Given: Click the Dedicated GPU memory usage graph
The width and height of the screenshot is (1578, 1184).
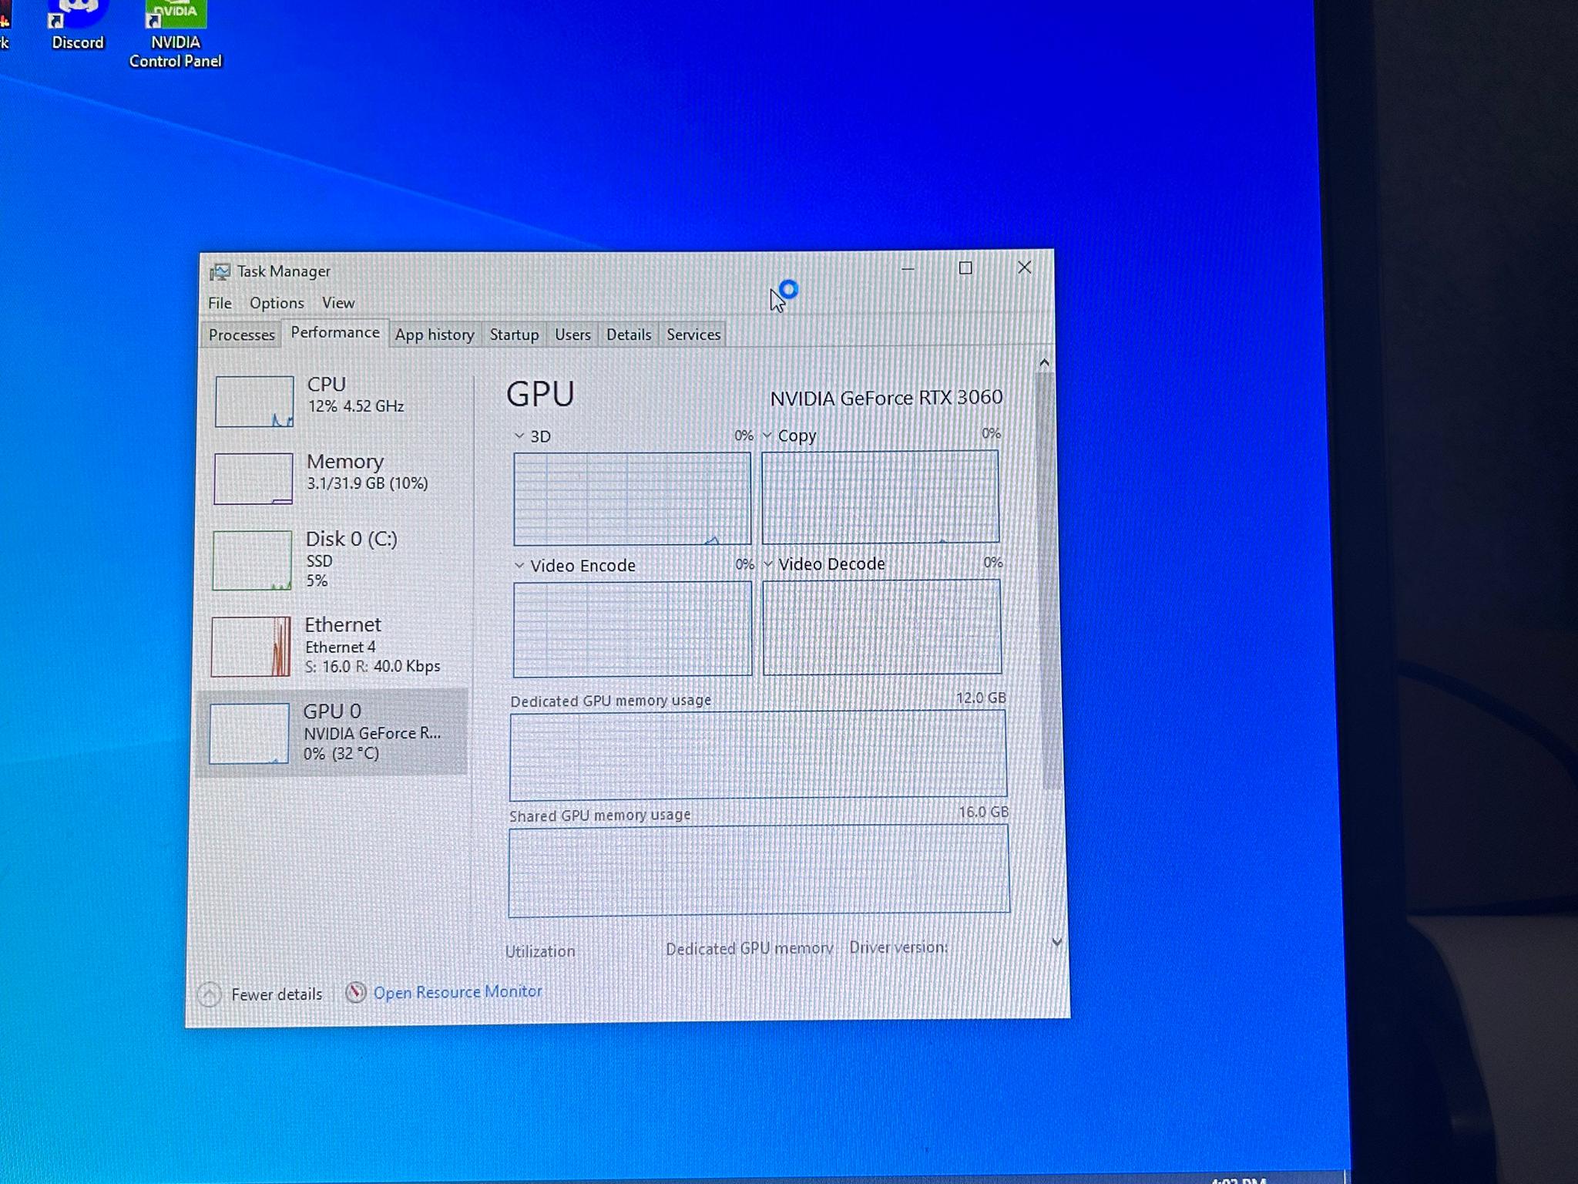Looking at the screenshot, I should [x=758, y=755].
